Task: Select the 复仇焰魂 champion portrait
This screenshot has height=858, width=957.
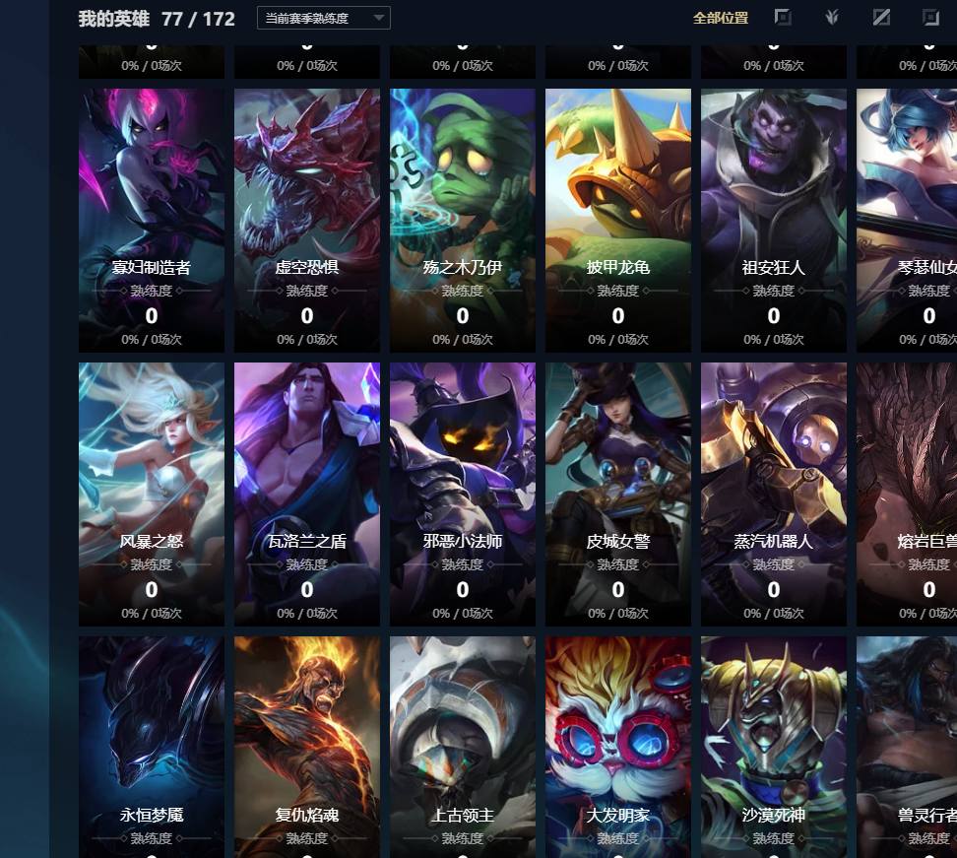Action: tap(307, 747)
